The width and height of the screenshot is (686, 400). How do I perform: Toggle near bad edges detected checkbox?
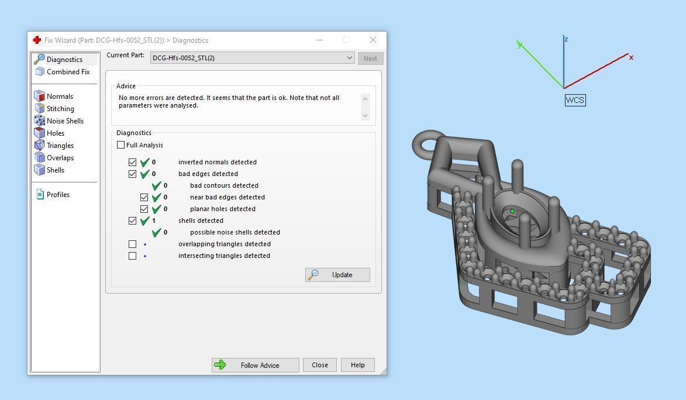pos(144,198)
